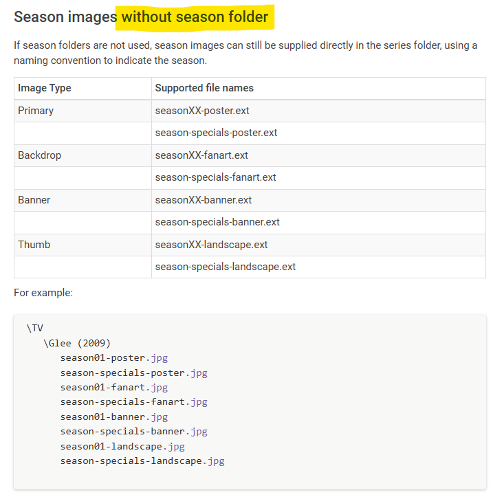
Task: Click the 'seasonXX-fanart.ext' table cell
Action: 201,155
